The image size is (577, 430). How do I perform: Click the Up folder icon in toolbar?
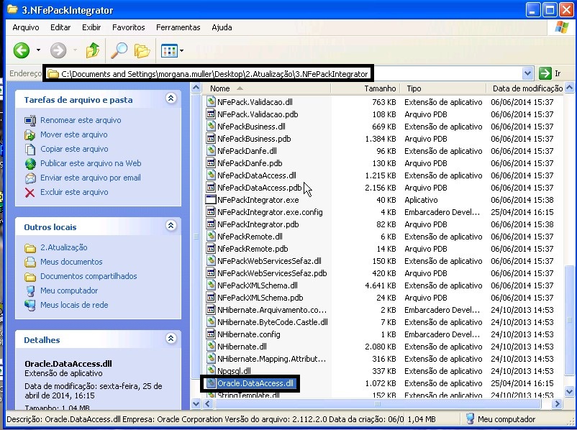(x=92, y=50)
